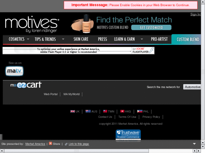This screenshot has width=205, height=153.
Task: Select the TWN country link
Action: click(111, 111)
